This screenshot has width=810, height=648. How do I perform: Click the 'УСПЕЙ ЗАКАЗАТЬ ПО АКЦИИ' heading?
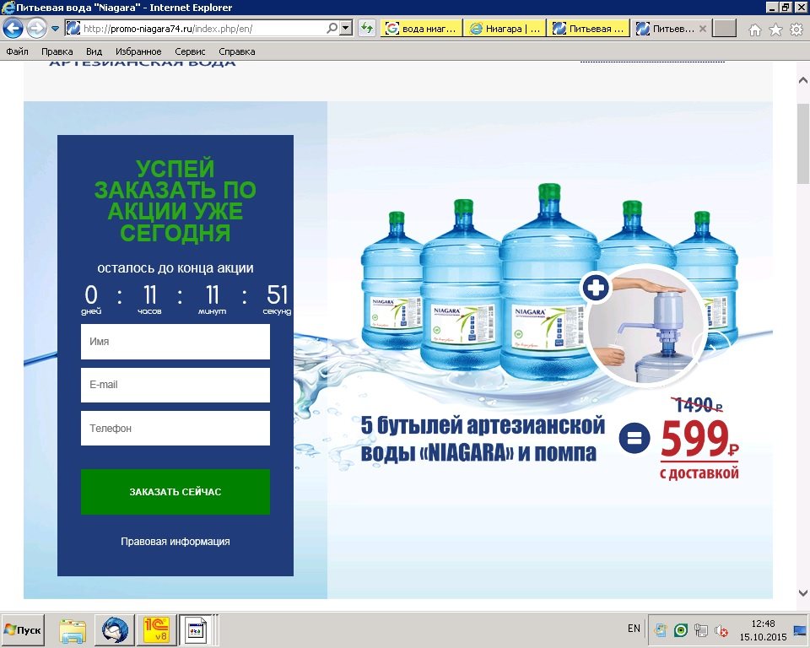pos(175,201)
